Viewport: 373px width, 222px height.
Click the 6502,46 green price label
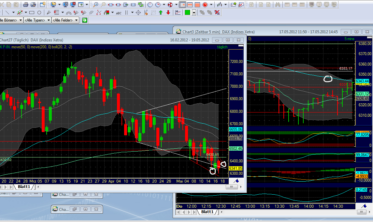tap(236, 148)
